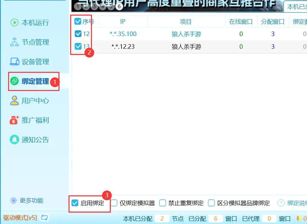Screen dimensions: 307x224
Task: Uncheck the checkbox for row 13
Action: point(78,46)
